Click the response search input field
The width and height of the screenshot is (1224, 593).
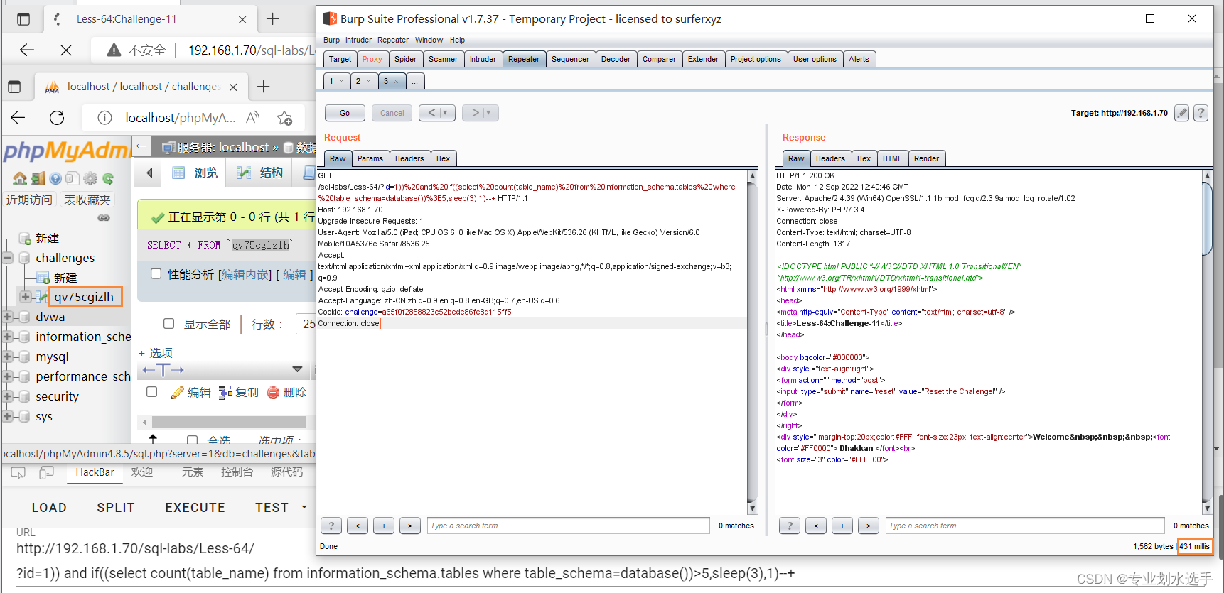(1025, 526)
